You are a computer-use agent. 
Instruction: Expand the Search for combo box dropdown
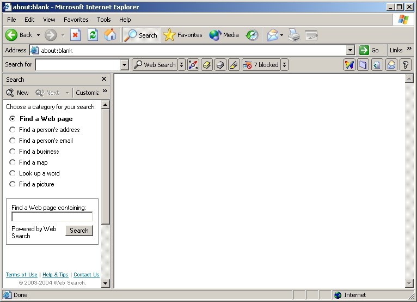click(x=124, y=65)
